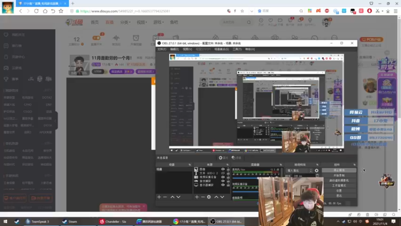Add a new source in OBS Sources panel
Image resolution: width=401 pixels, height=226 pixels.
196,197
